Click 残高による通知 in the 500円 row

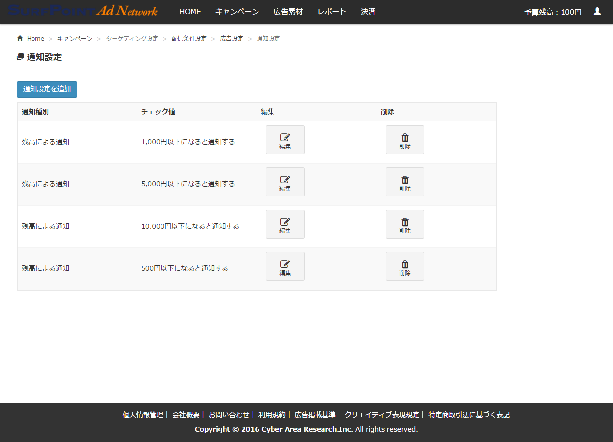(x=46, y=268)
